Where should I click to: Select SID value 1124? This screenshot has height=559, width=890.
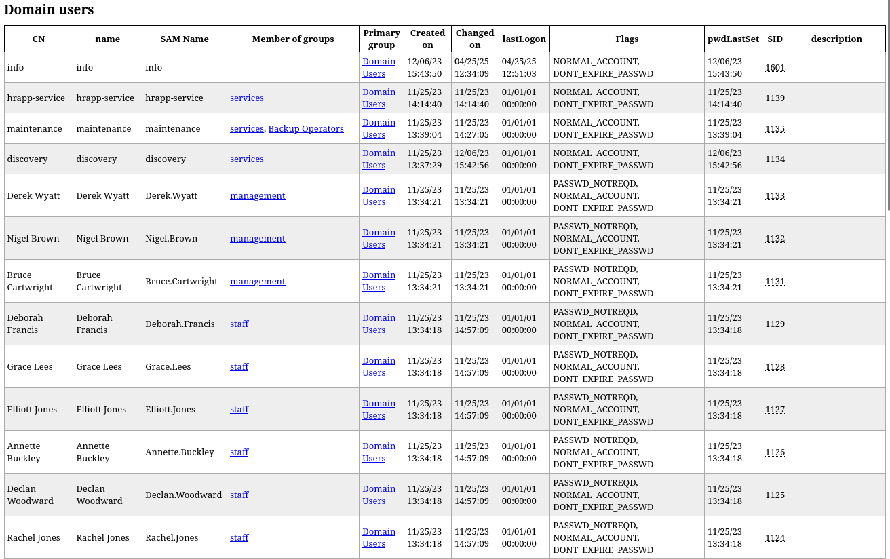[775, 537]
